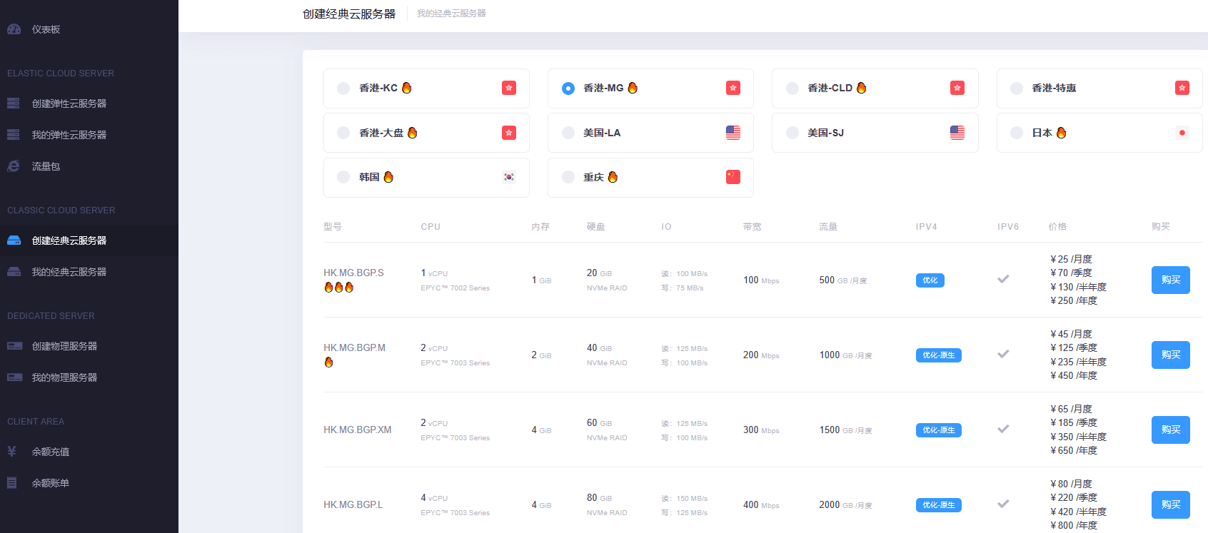This screenshot has height=533, width=1208.
Task: Click the Hong Kong flag on 香港-CLD card
Action: 957,88
